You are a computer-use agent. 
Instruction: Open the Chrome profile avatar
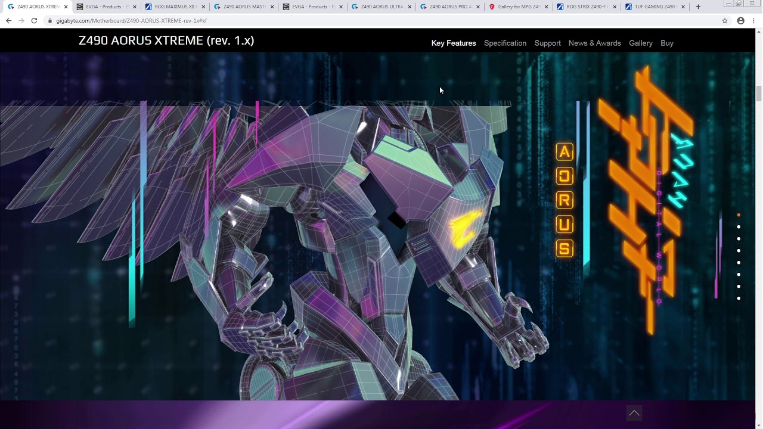click(741, 20)
